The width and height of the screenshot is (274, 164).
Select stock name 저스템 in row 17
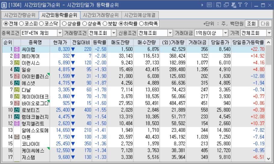(28, 157)
